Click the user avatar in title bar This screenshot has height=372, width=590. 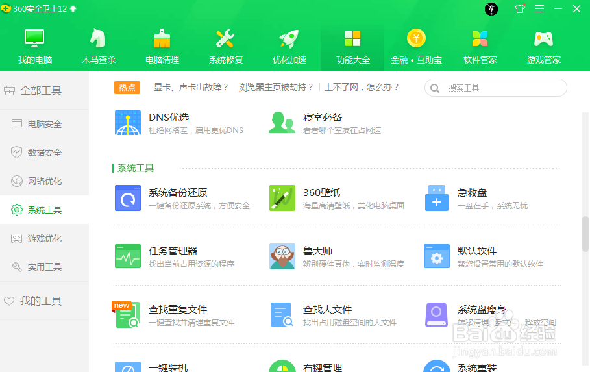click(x=491, y=8)
